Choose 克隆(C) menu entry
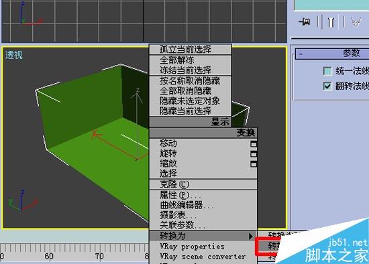The image size is (369, 264). pos(203,184)
